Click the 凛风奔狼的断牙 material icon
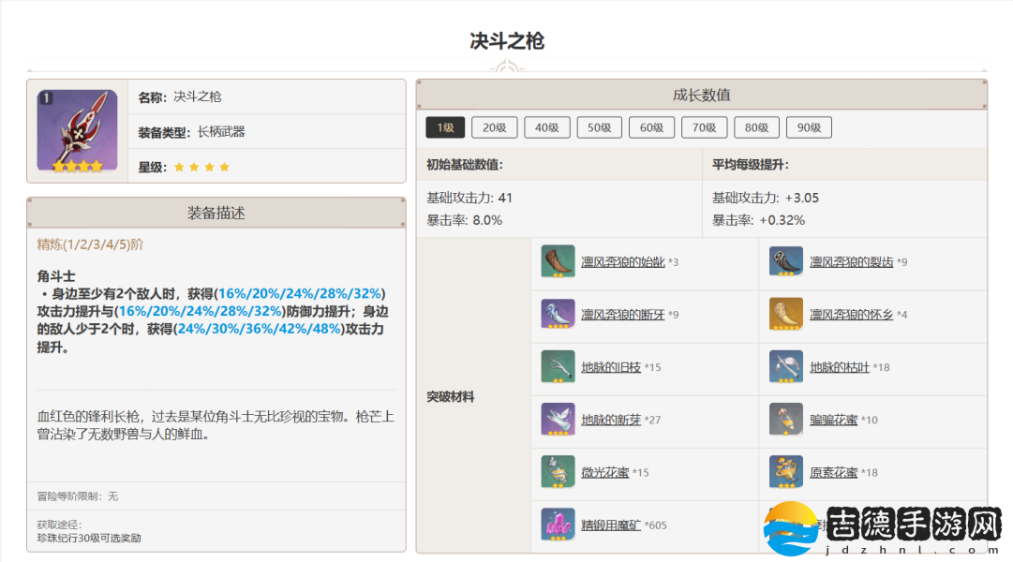 point(558,314)
